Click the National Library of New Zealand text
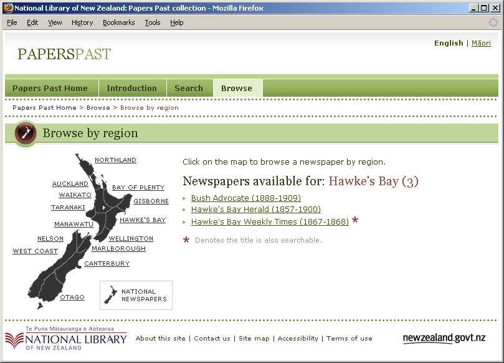 tap(76, 339)
